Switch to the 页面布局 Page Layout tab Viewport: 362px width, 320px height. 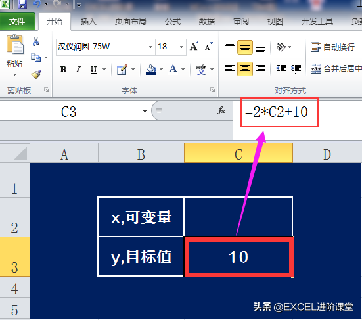tap(131, 22)
